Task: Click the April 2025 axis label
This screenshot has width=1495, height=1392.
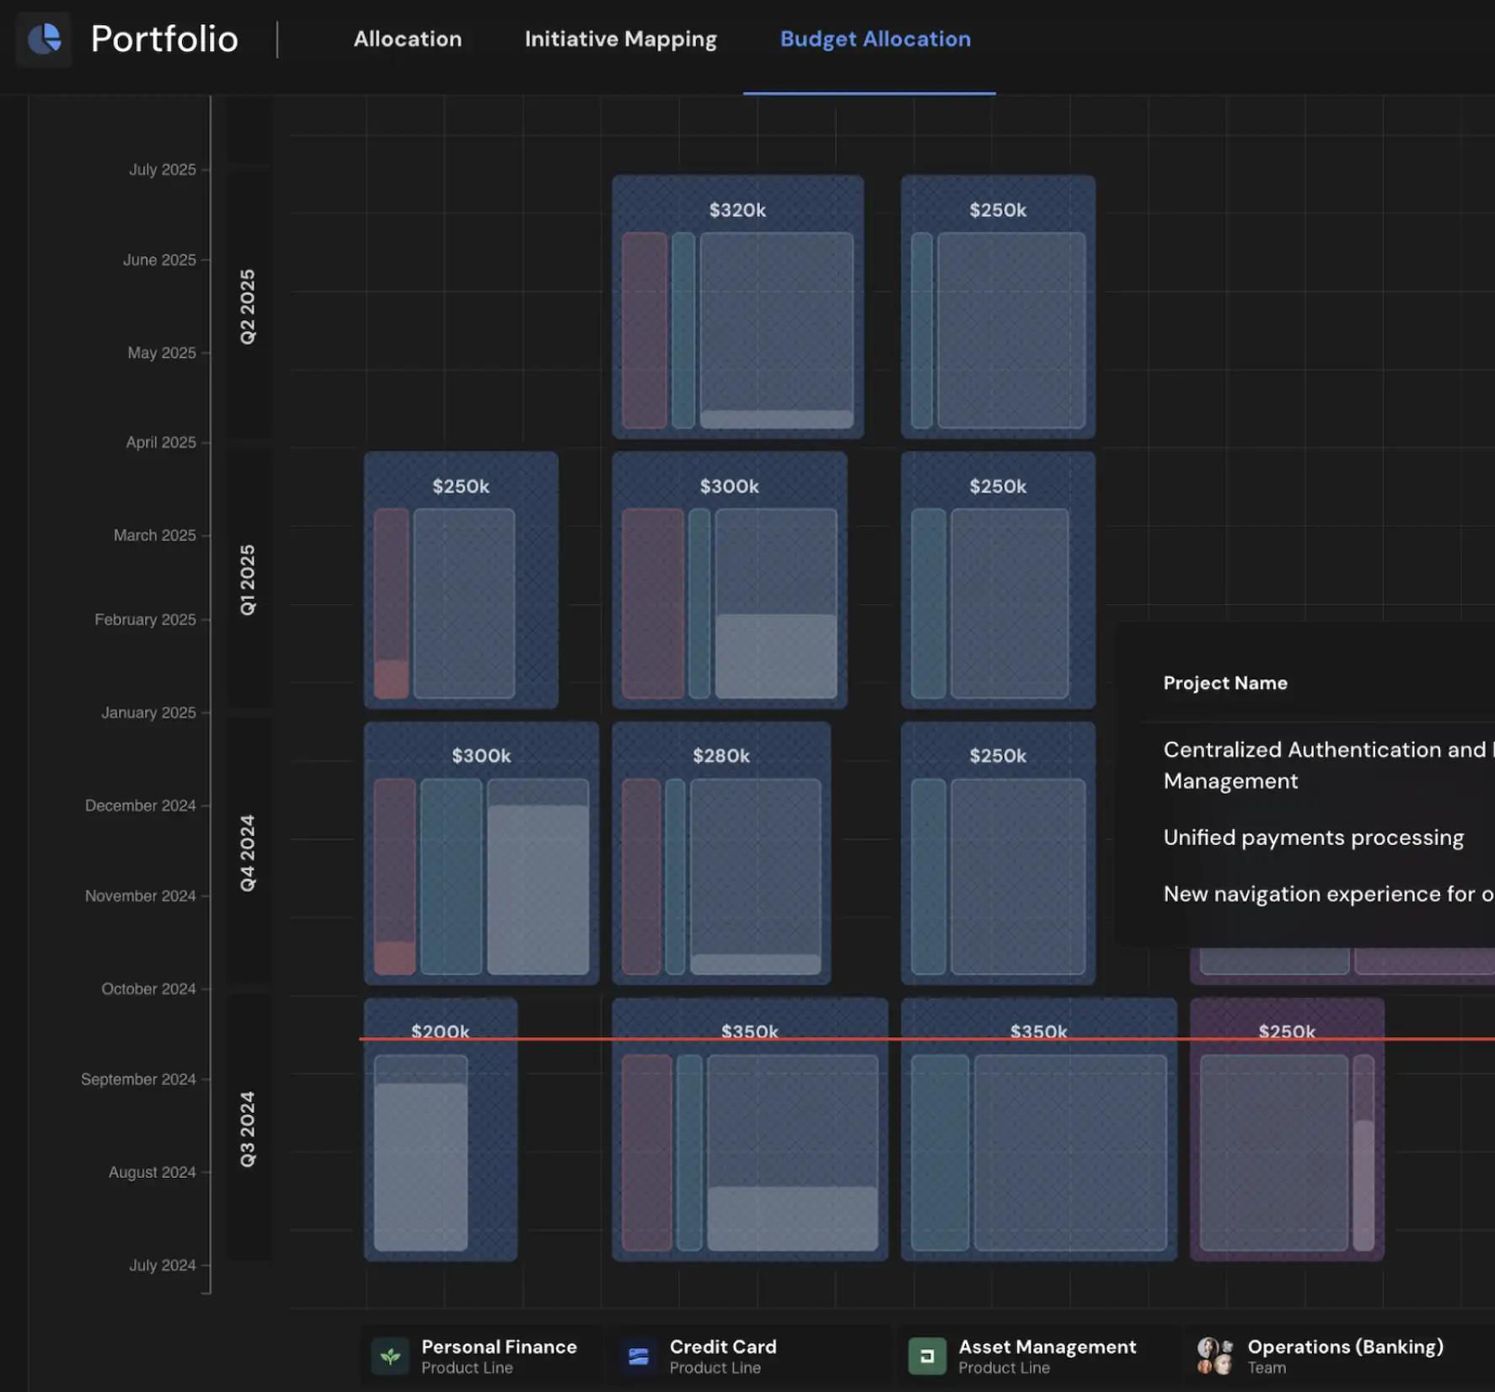Action: [161, 442]
